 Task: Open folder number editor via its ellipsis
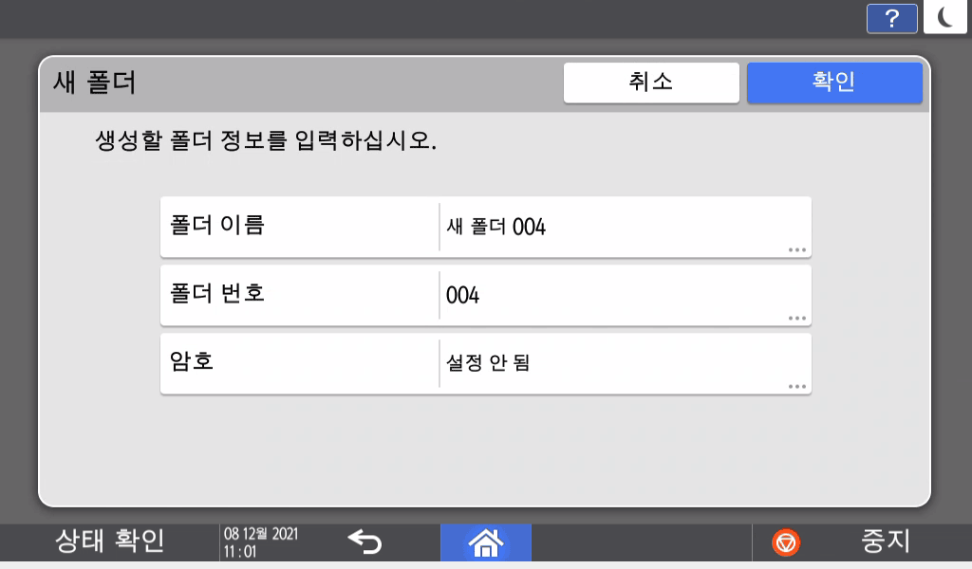[795, 317]
